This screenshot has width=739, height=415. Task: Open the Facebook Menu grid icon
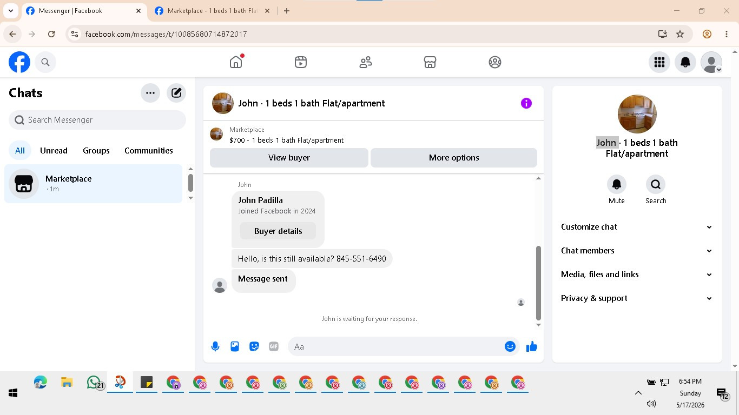[x=659, y=62]
